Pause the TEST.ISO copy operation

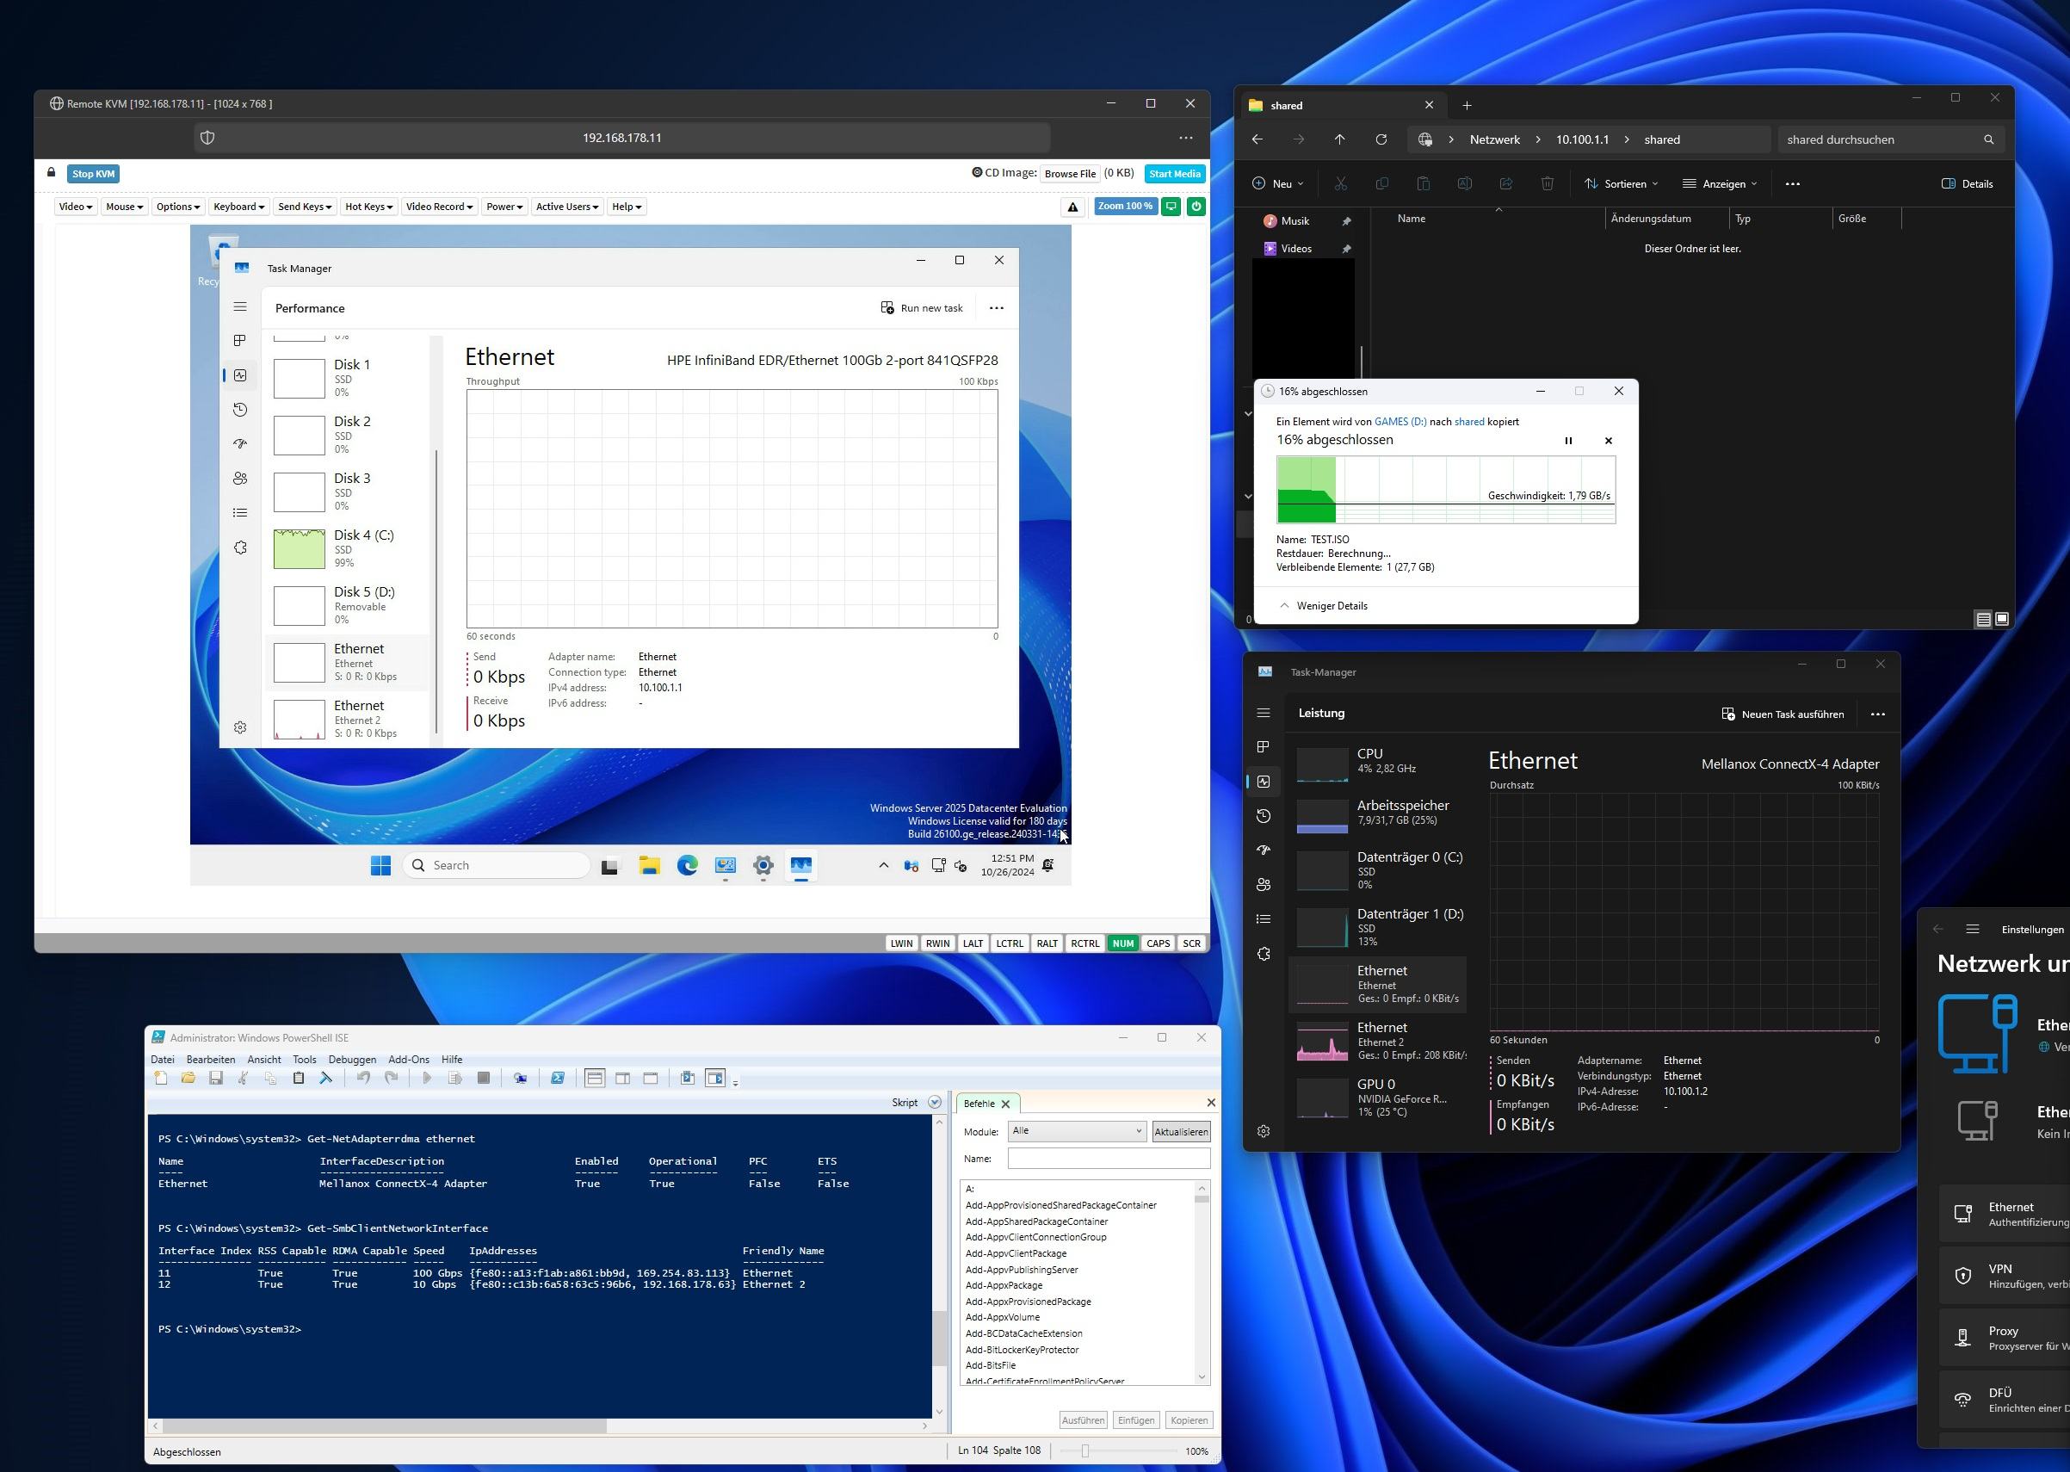click(x=1568, y=441)
